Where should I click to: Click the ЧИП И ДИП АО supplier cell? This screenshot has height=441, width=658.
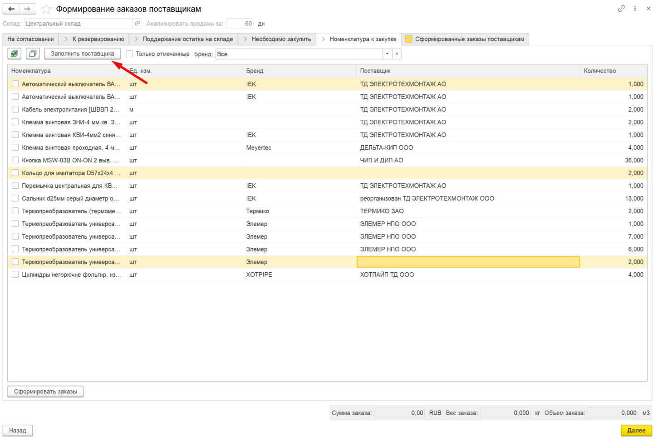(468, 160)
